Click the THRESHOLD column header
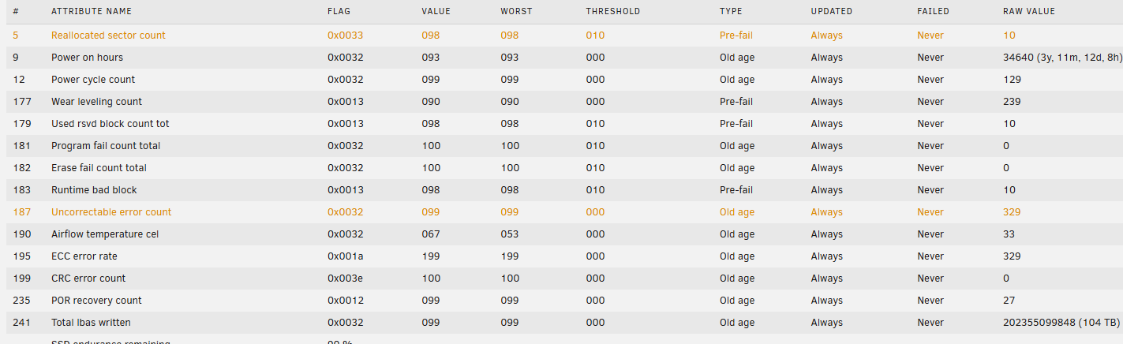The image size is (1123, 344). tap(613, 12)
